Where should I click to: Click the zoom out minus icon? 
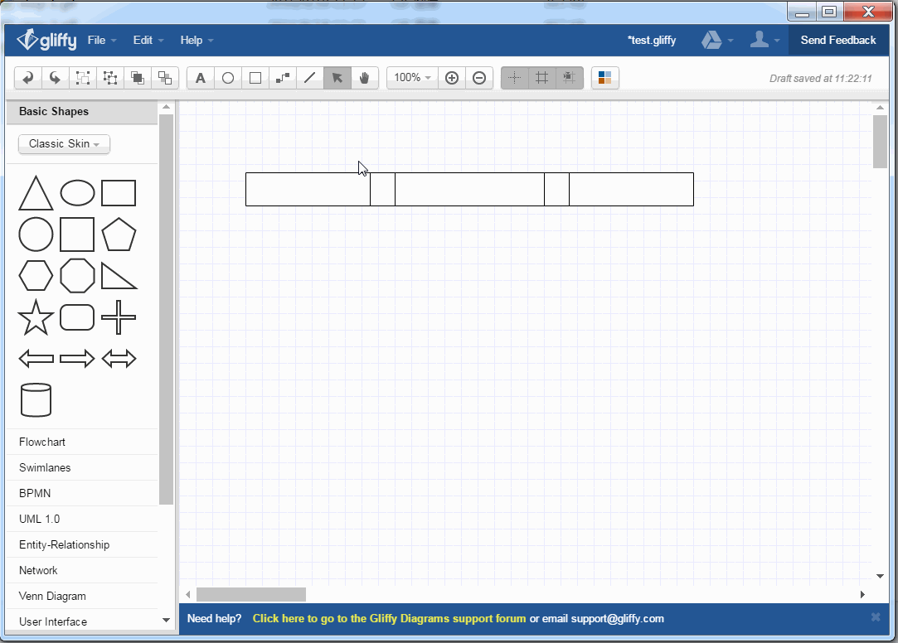click(479, 78)
